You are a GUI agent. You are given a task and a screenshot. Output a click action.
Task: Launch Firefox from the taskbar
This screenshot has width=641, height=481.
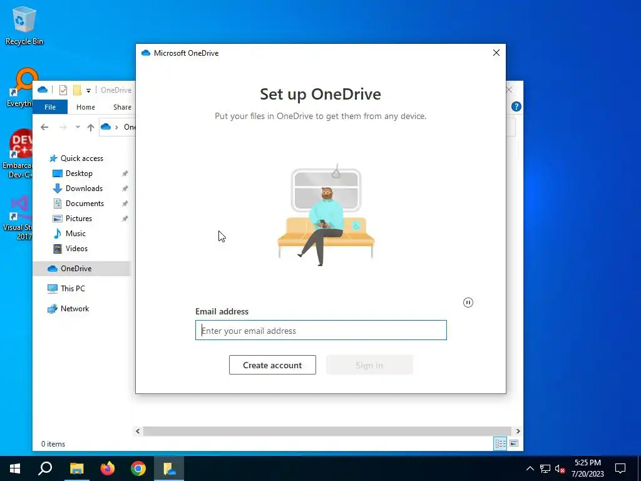(x=108, y=468)
